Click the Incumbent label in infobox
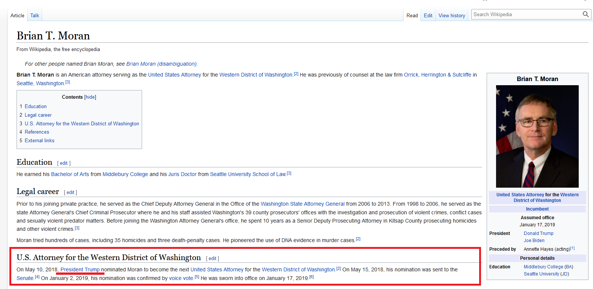593x289 pixels. coord(537,209)
